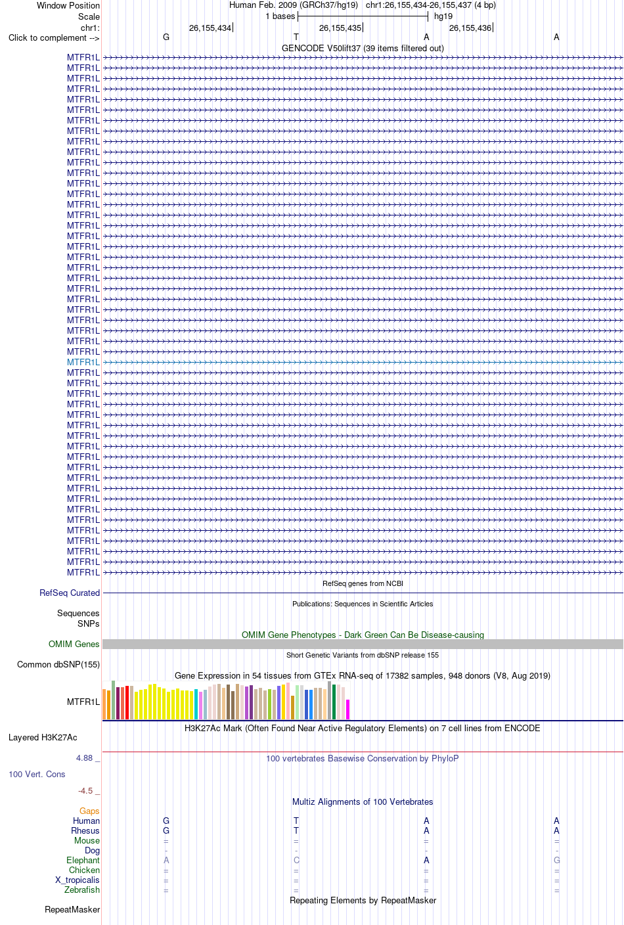The image size is (624, 925).
Task: Select the 'Human' alignment row label
Action: [x=87, y=821]
